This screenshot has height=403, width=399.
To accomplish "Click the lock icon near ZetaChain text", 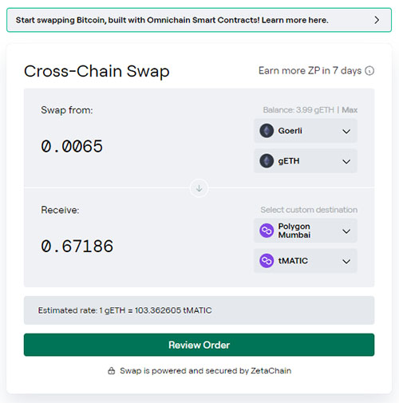I will 112,370.
